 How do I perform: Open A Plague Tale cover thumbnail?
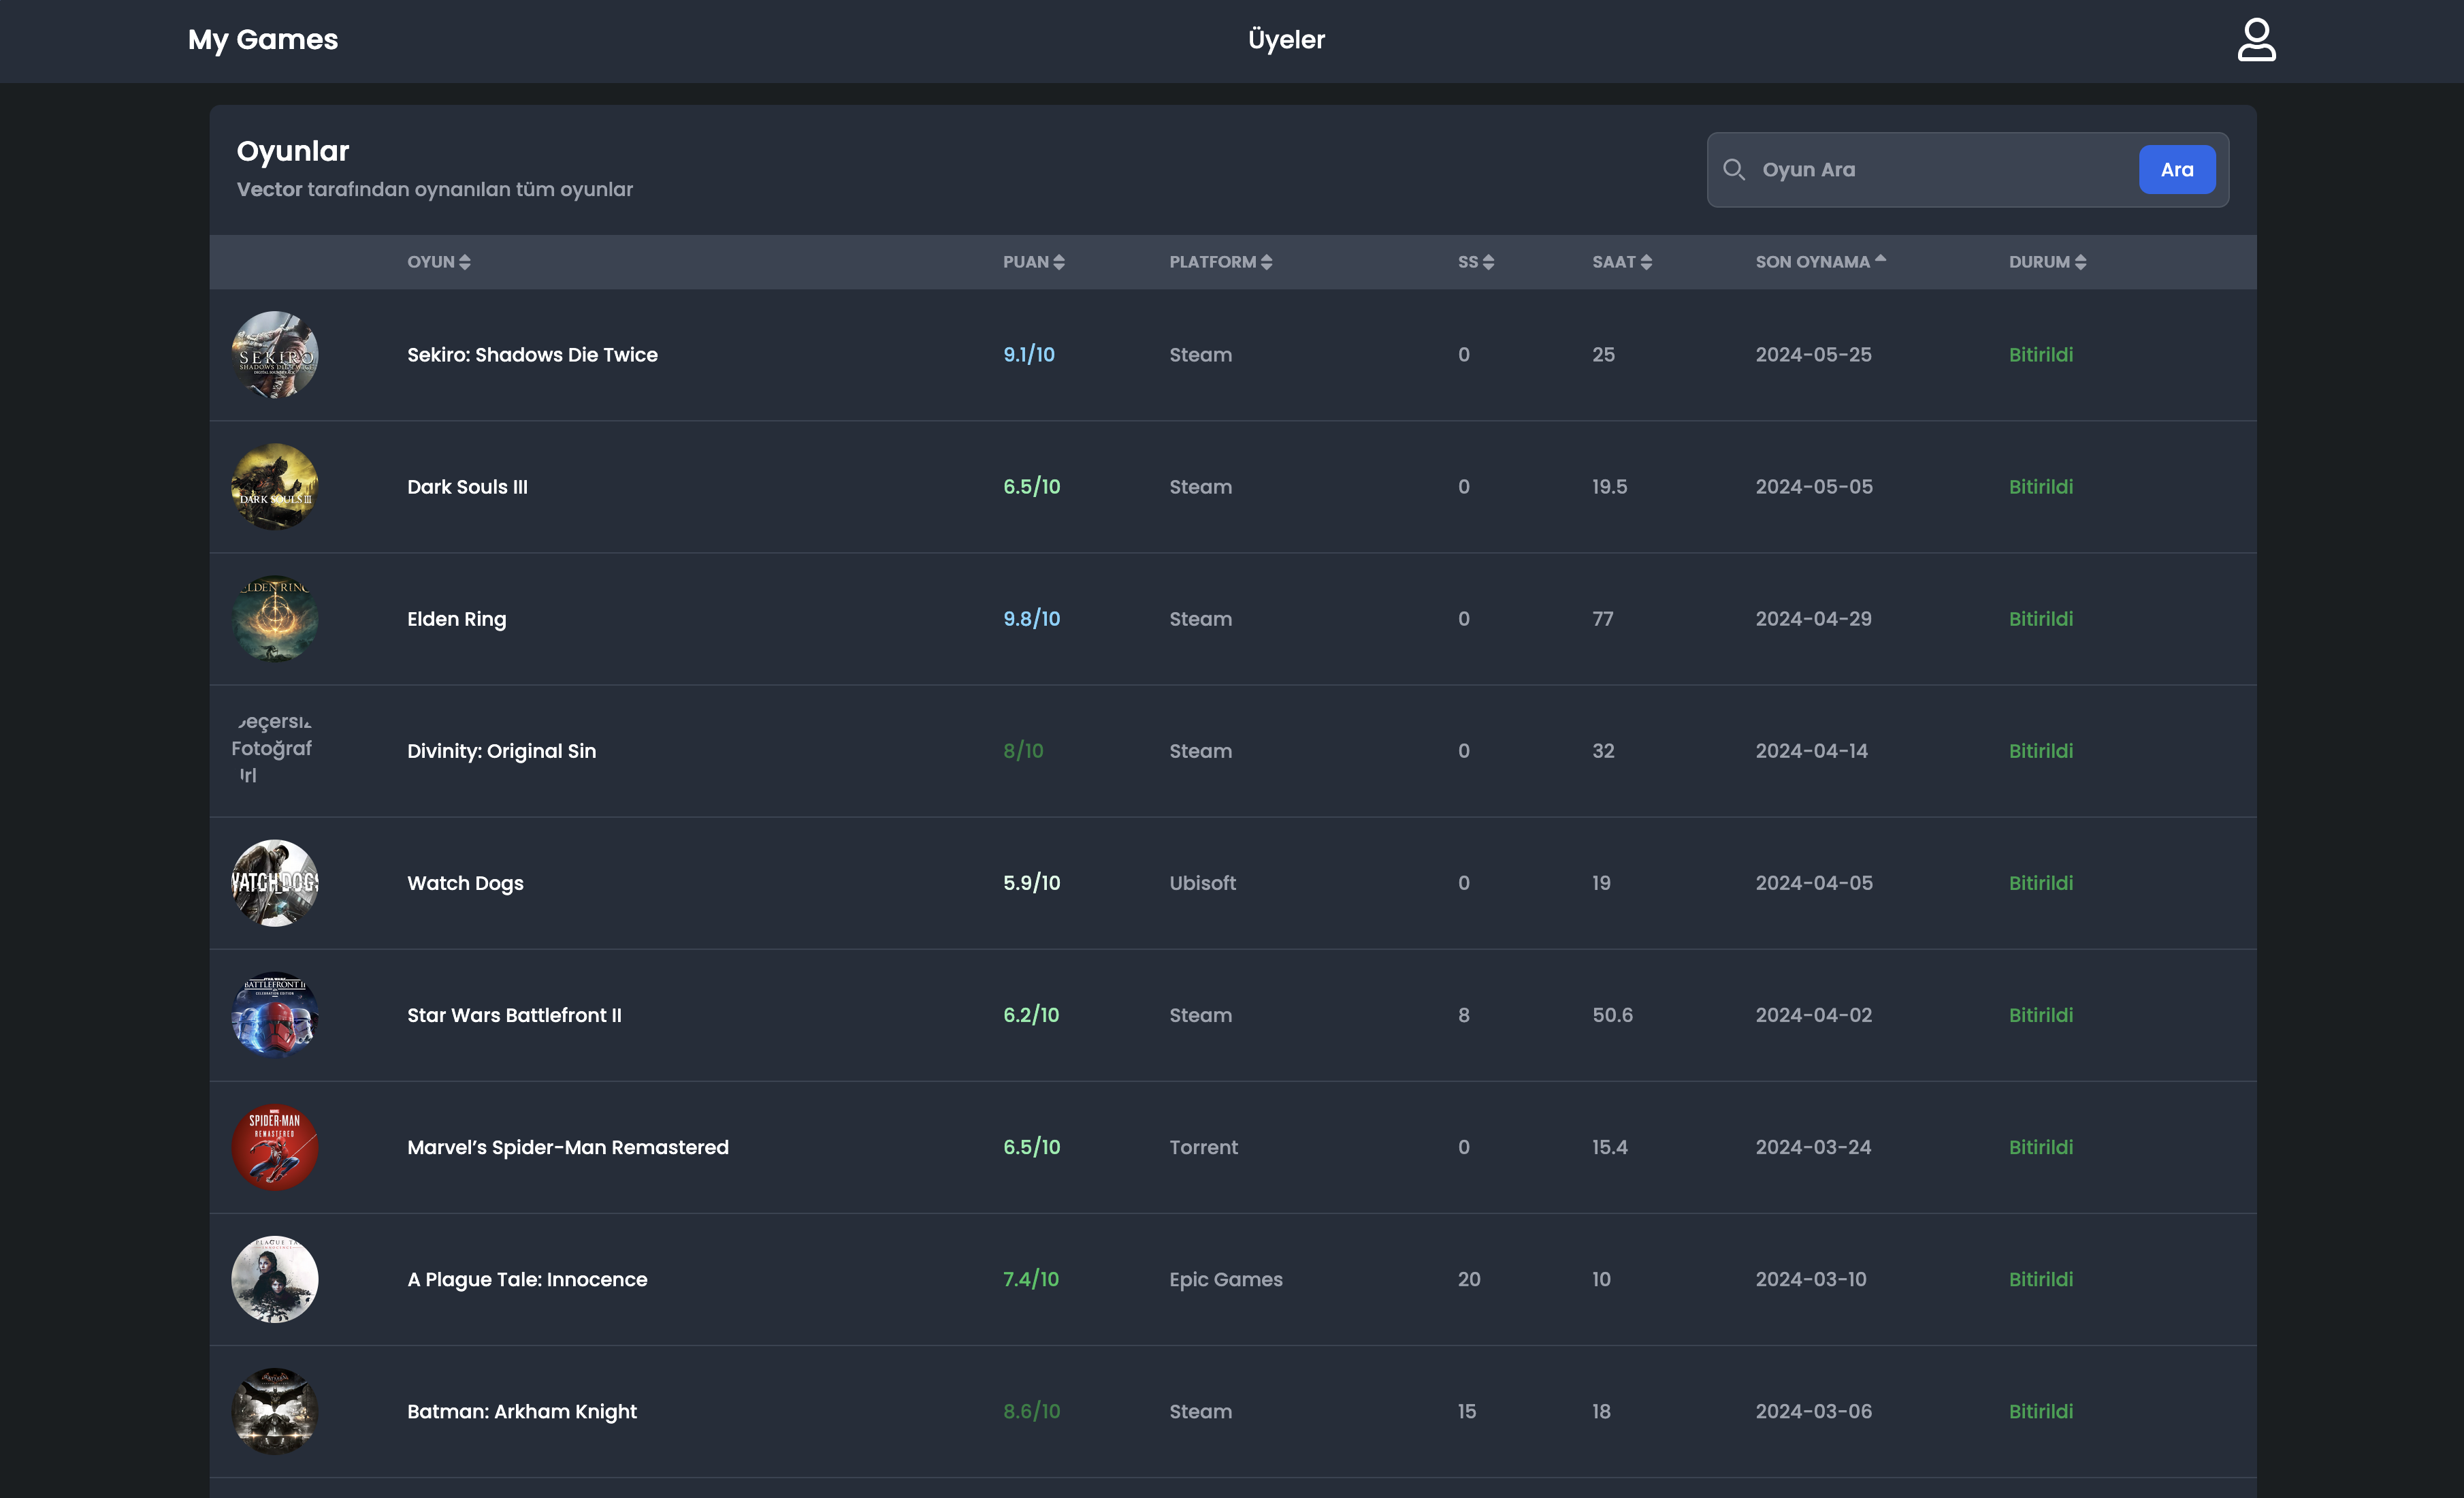[275, 1280]
